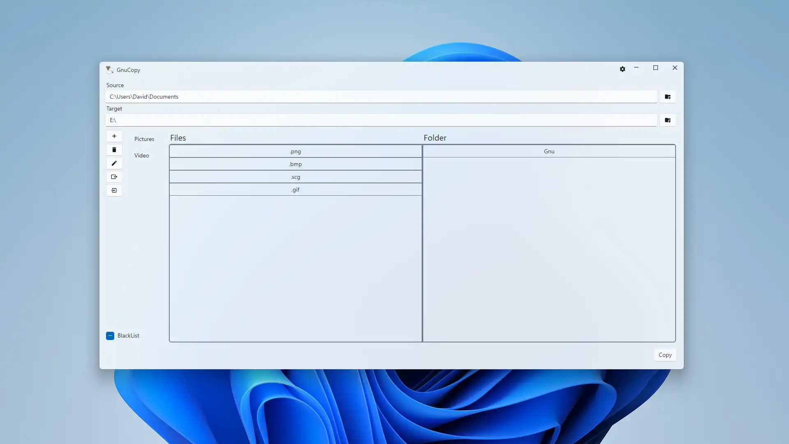
Task: Select the Pictures profile tab
Action: [x=144, y=139]
